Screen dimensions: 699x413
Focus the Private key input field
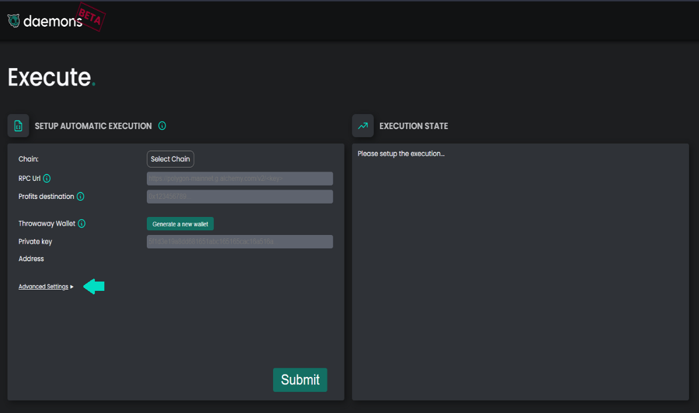point(240,241)
